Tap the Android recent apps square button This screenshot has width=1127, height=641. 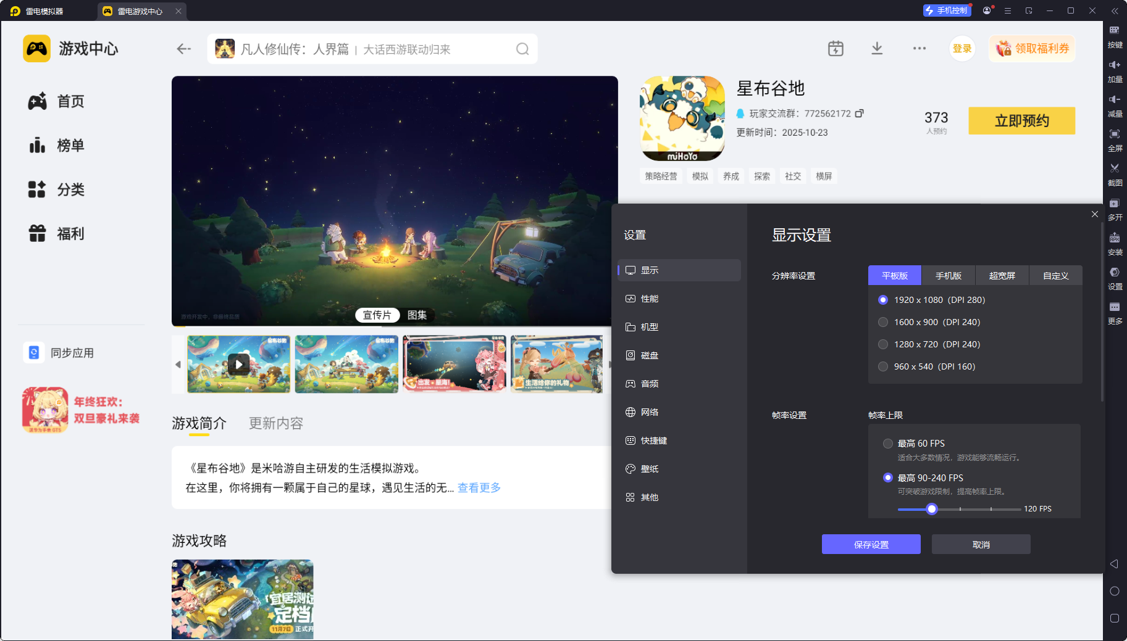click(x=1115, y=618)
